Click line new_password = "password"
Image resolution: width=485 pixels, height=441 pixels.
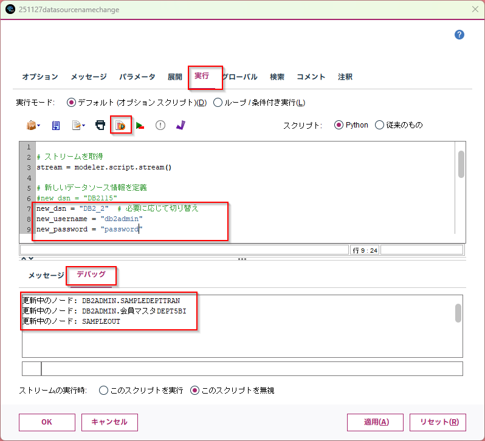(x=89, y=229)
